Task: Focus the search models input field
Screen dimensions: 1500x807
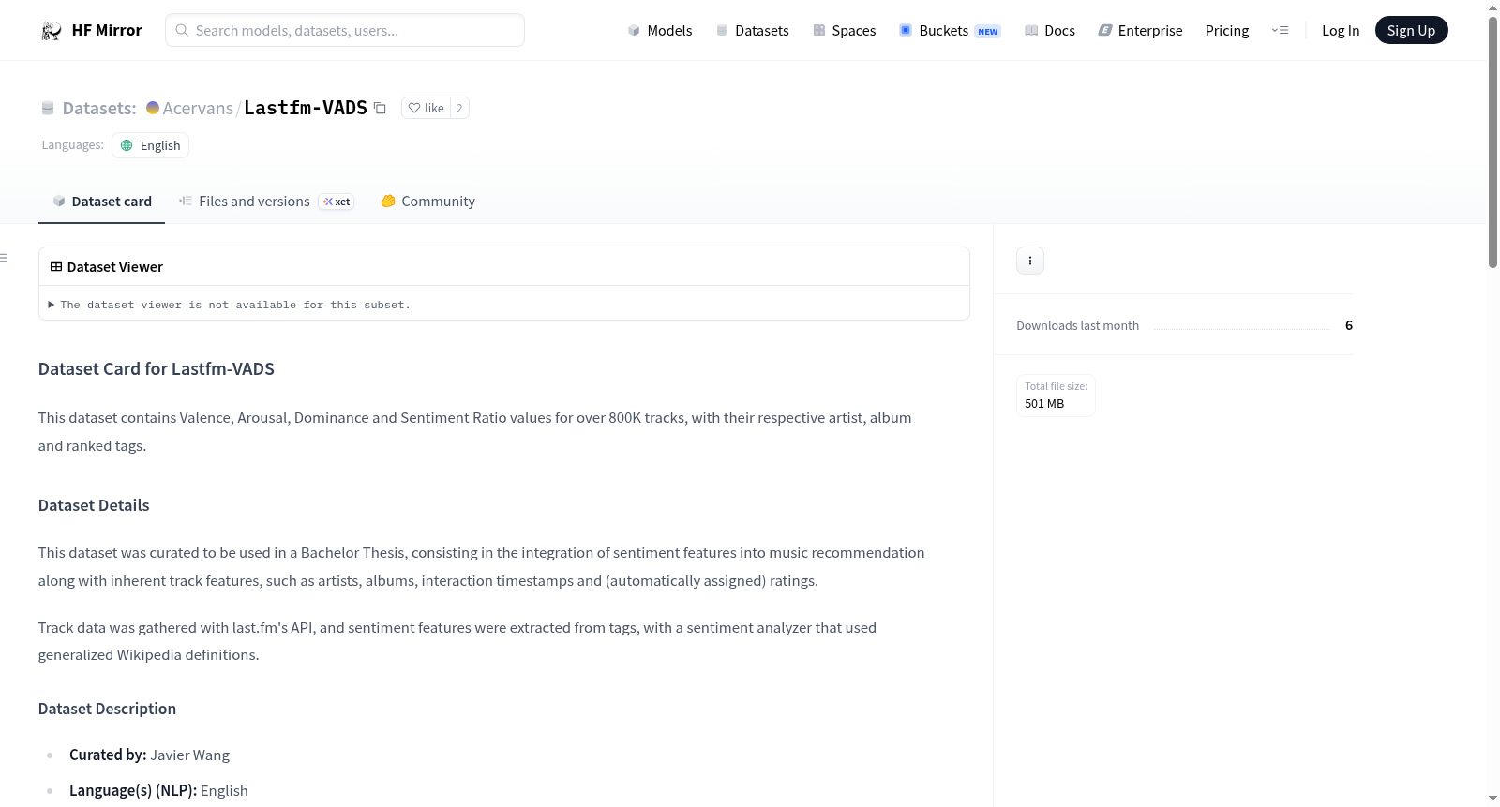Action: coord(345,31)
